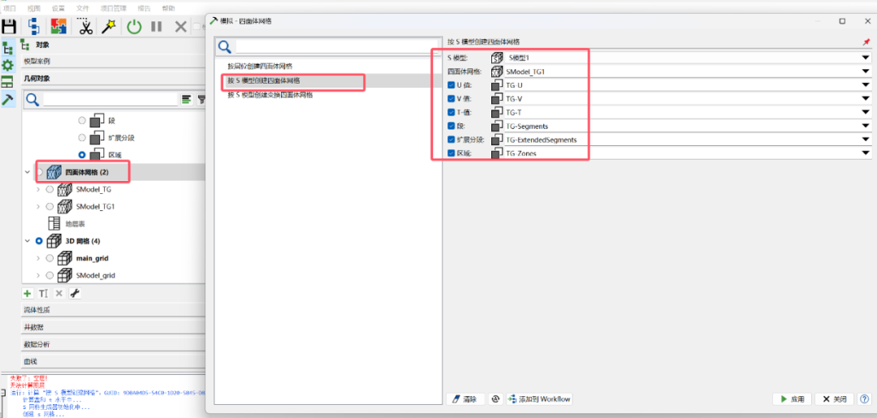Viewport: 877px width, 418px height.
Task: Click the dialog search input field
Action: click(336, 46)
